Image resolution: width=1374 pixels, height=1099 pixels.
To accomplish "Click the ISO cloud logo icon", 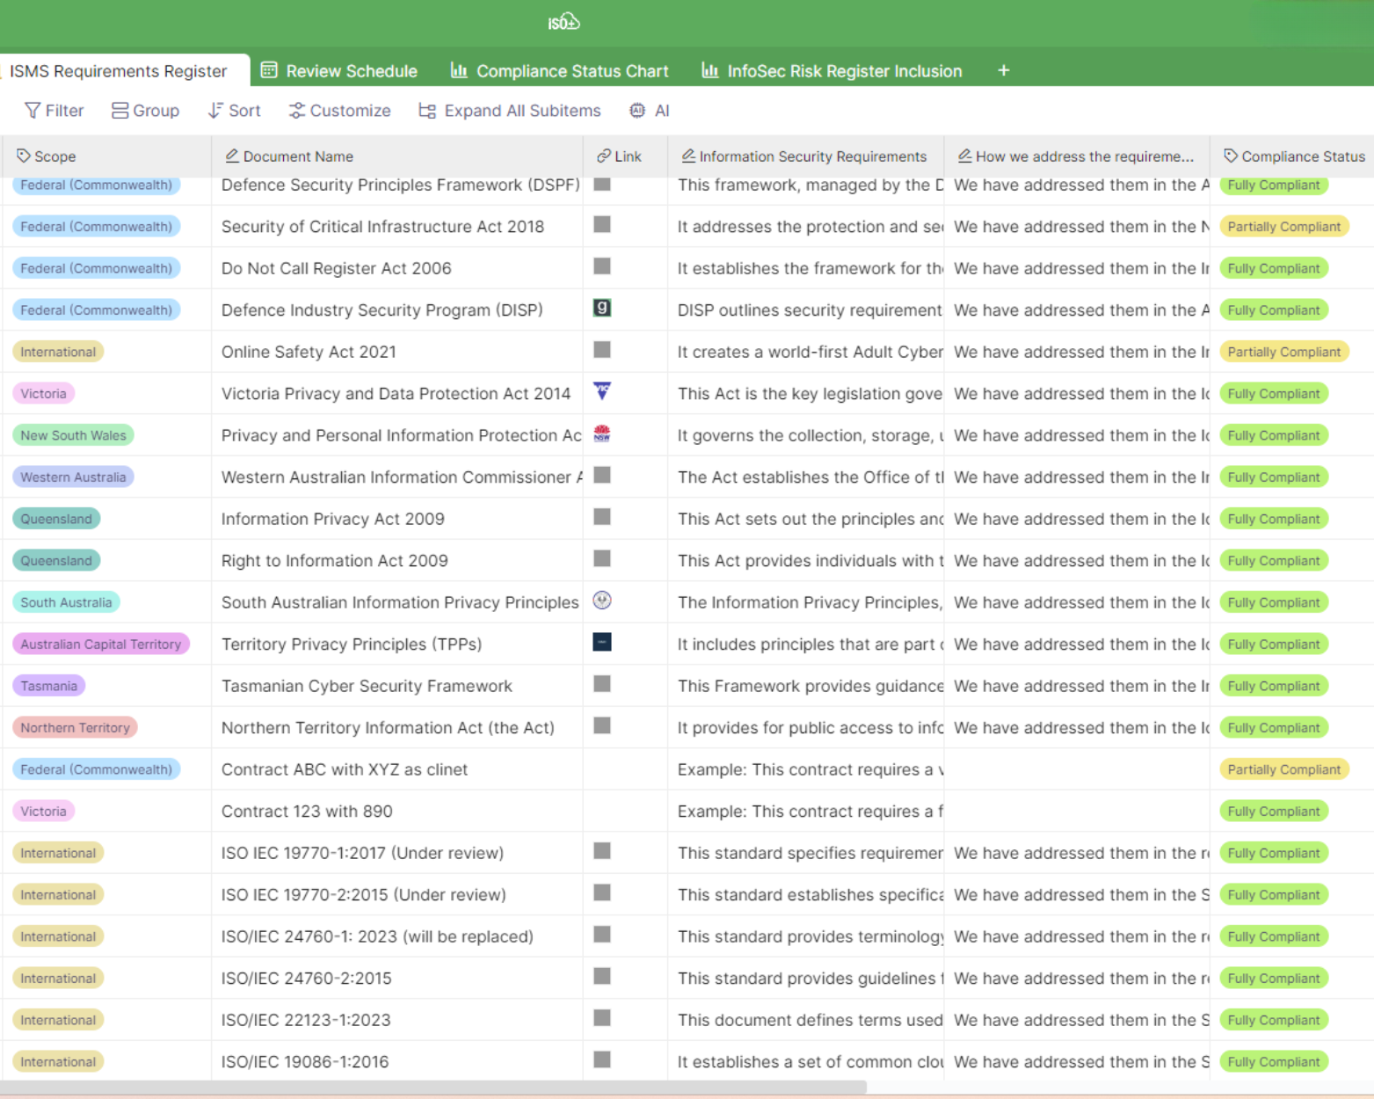I will pyautogui.click(x=563, y=22).
